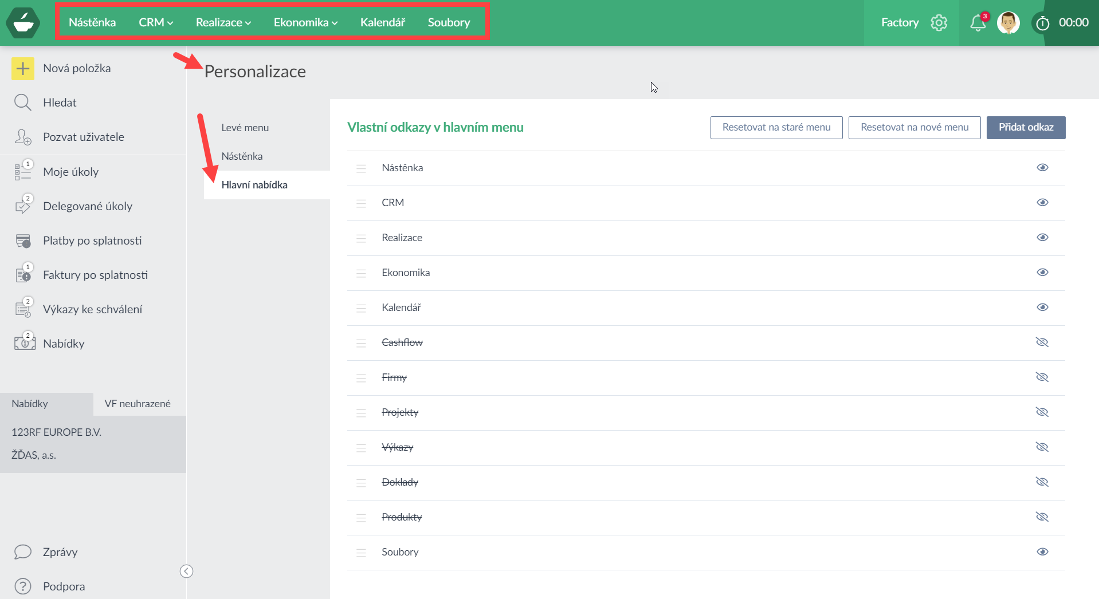This screenshot has width=1099, height=599.
Task: Open Podpora help question mark icon
Action: 23,586
